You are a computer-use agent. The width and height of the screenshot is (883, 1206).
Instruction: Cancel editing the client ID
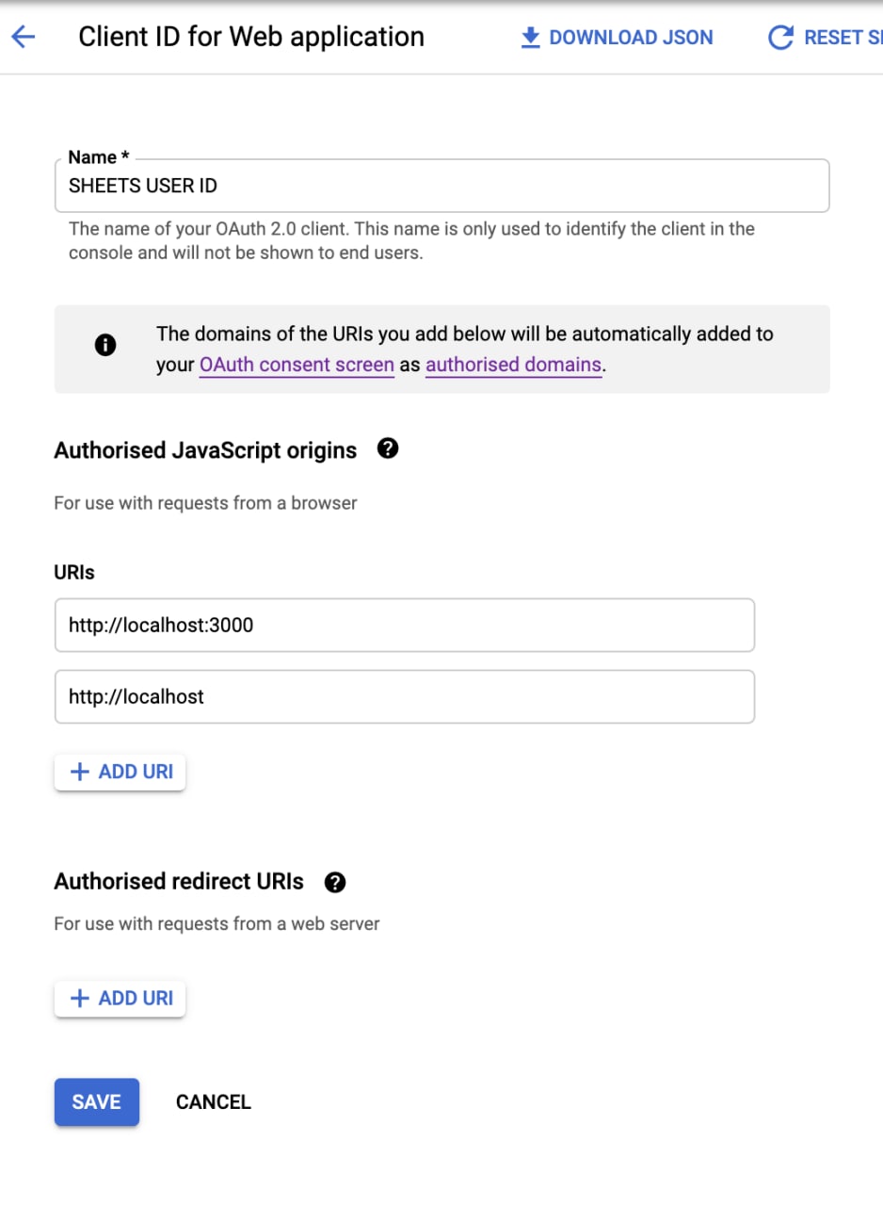tap(214, 1101)
